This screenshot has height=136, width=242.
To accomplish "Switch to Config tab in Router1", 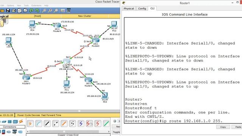I will 142,8.
